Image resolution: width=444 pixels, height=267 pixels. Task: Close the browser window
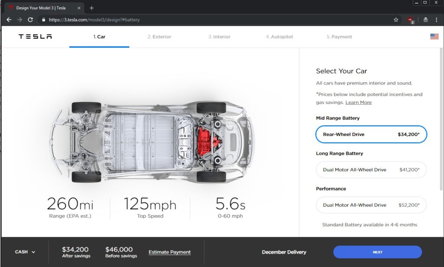click(x=436, y=3)
